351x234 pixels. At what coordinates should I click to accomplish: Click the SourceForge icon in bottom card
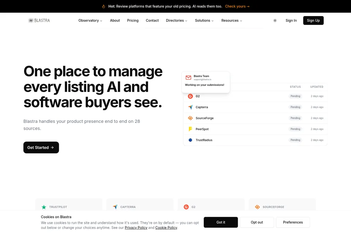[257, 207]
